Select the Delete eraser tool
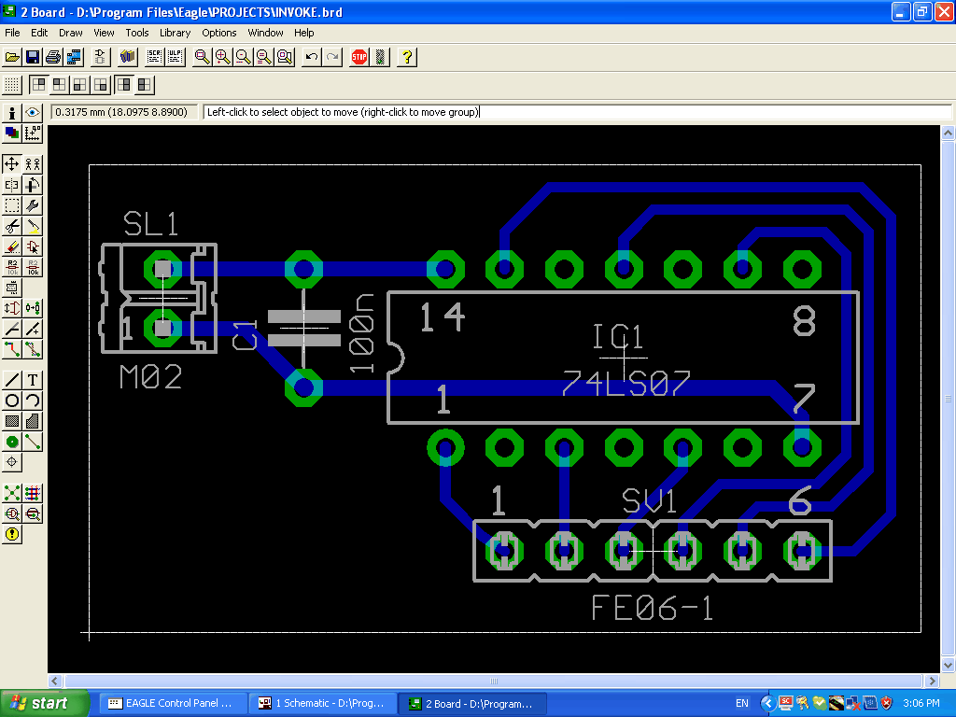956x717 pixels. click(x=12, y=246)
